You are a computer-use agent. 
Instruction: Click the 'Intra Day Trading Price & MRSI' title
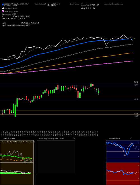57,138
